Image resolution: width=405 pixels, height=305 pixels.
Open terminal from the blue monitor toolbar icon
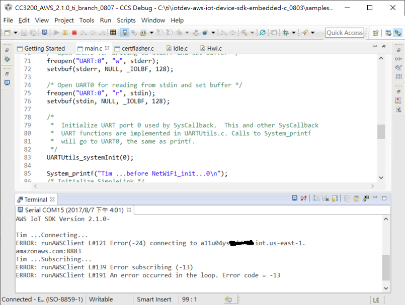(x=45, y=33)
